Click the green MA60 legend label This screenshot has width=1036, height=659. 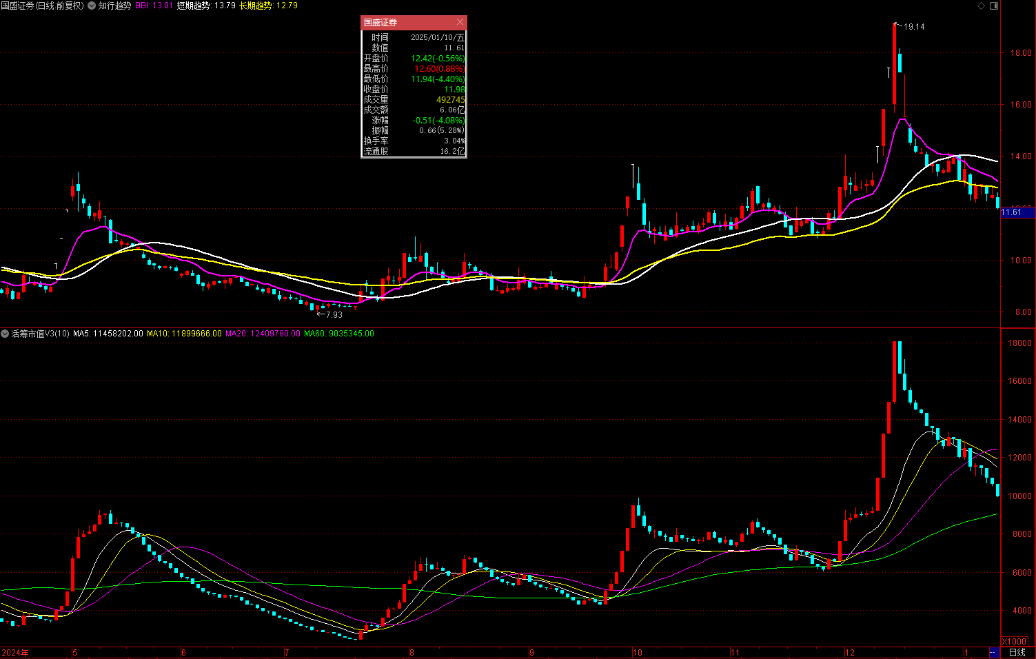click(339, 334)
